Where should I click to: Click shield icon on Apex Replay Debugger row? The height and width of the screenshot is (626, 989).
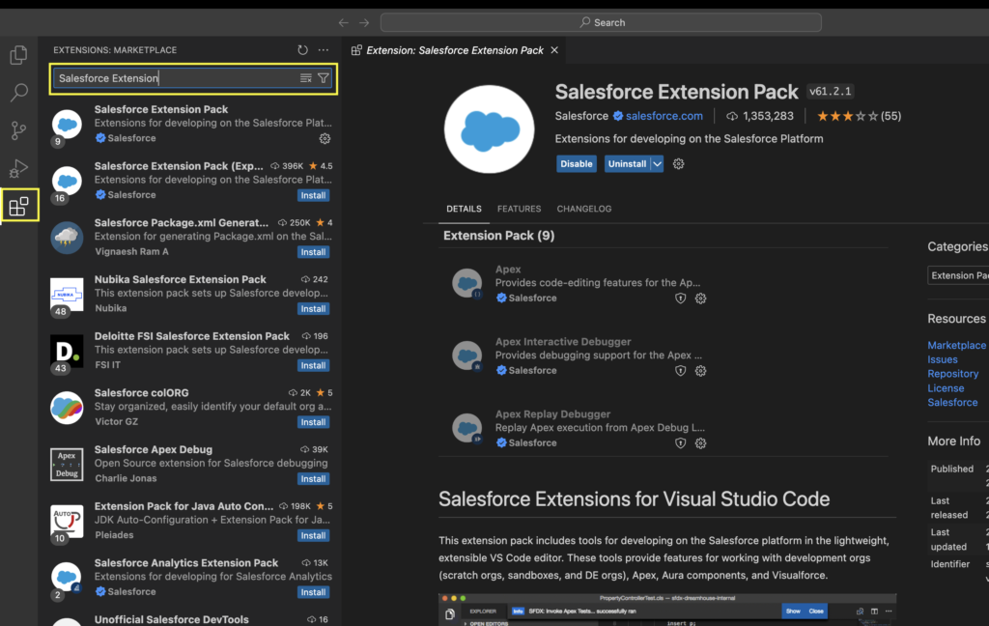point(681,443)
